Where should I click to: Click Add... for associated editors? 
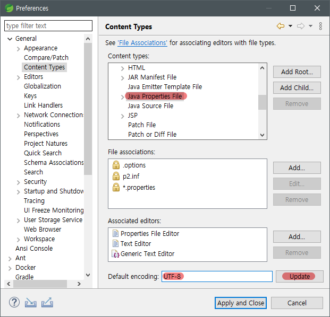pos(297,236)
